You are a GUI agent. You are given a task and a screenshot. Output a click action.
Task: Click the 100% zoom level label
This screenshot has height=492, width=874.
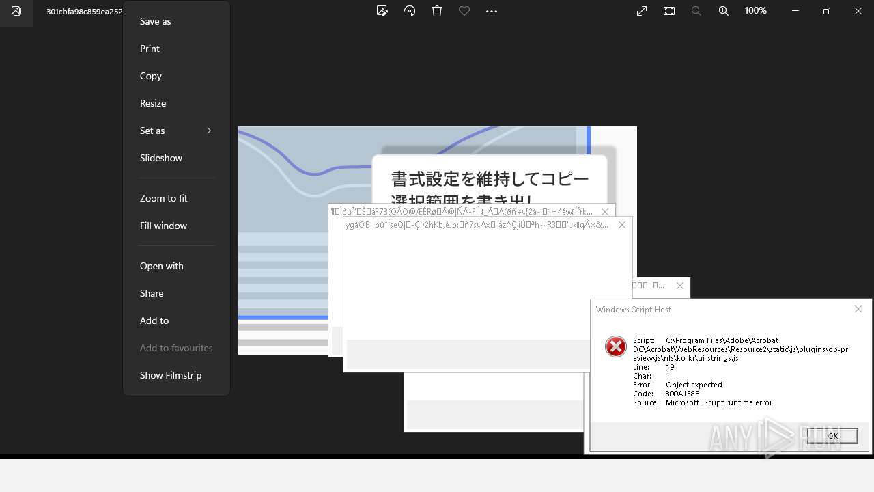[756, 11]
